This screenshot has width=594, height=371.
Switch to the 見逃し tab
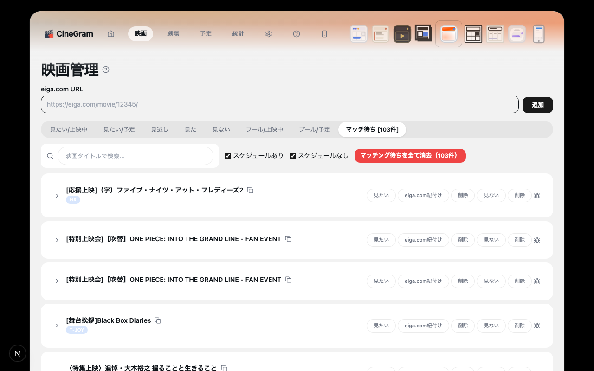[159, 129]
